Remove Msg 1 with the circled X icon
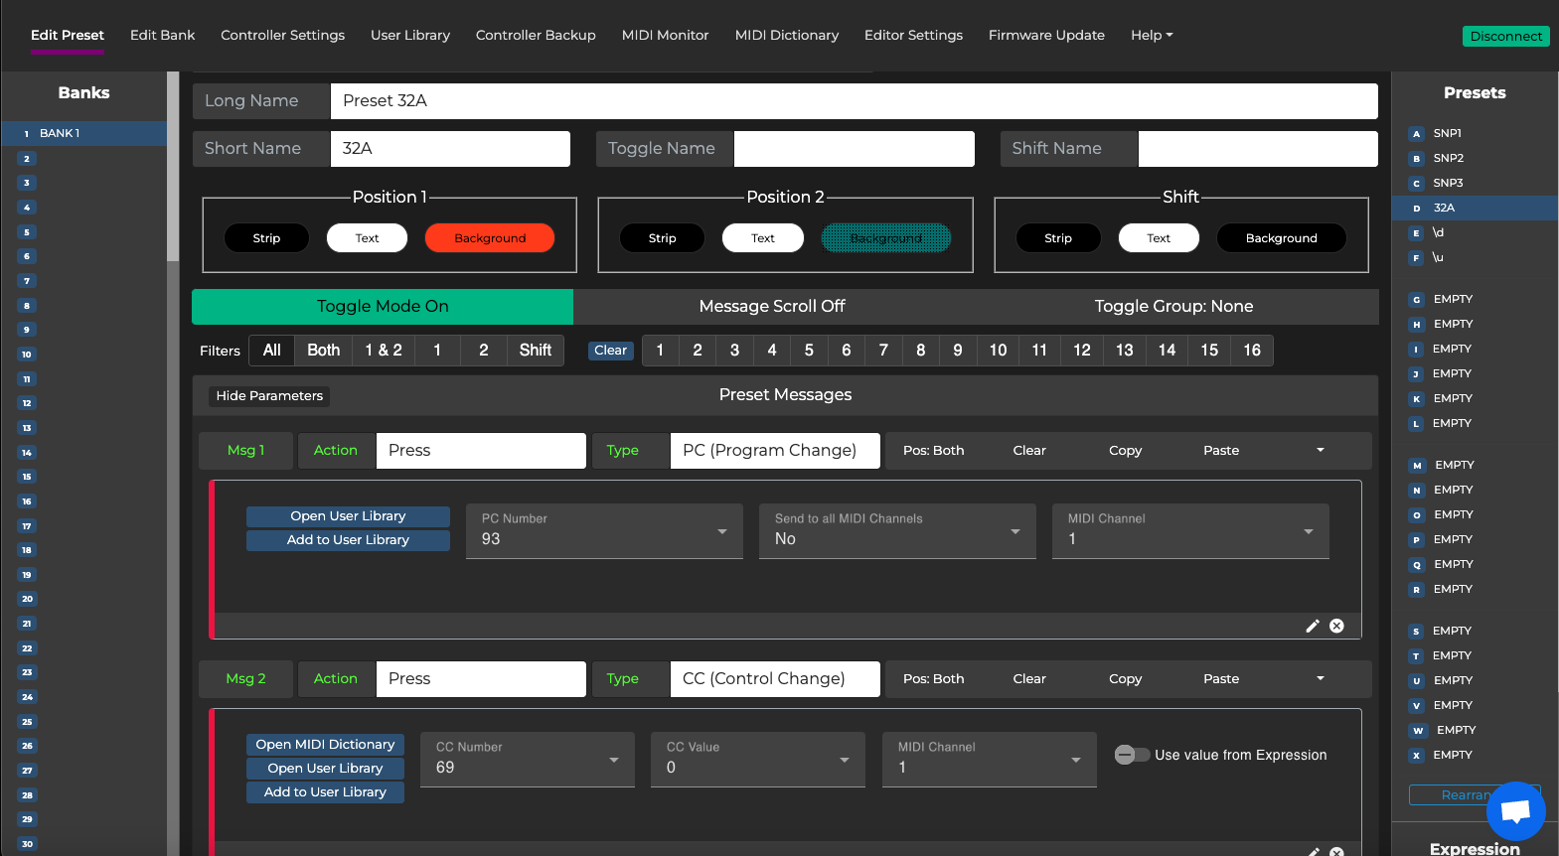The width and height of the screenshot is (1559, 856). click(1336, 626)
